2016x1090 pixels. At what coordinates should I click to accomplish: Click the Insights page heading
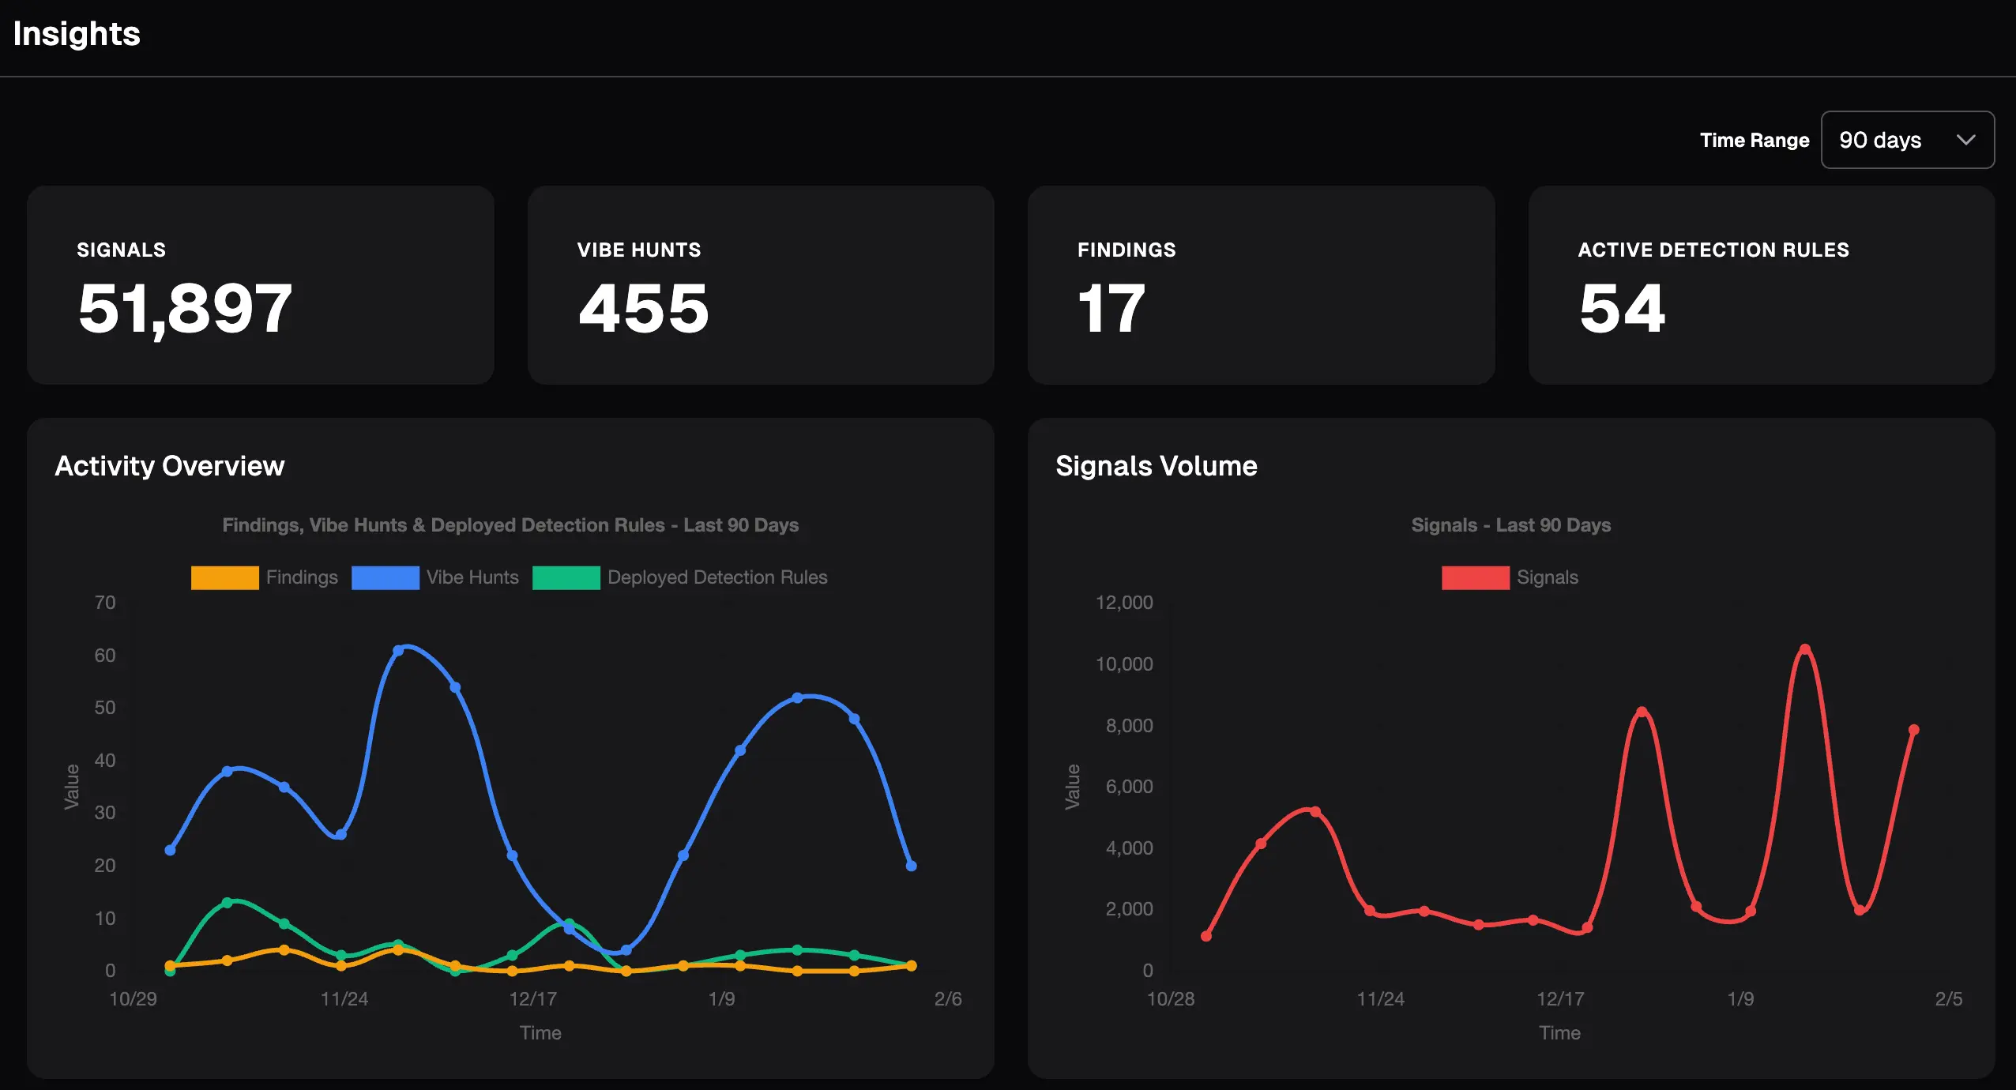click(x=77, y=34)
